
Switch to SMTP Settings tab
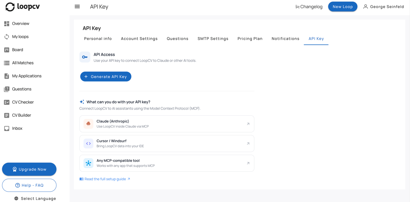[213, 38]
